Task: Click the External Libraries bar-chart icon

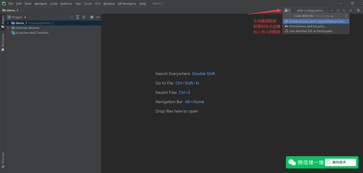Action: tap(13, 28)
